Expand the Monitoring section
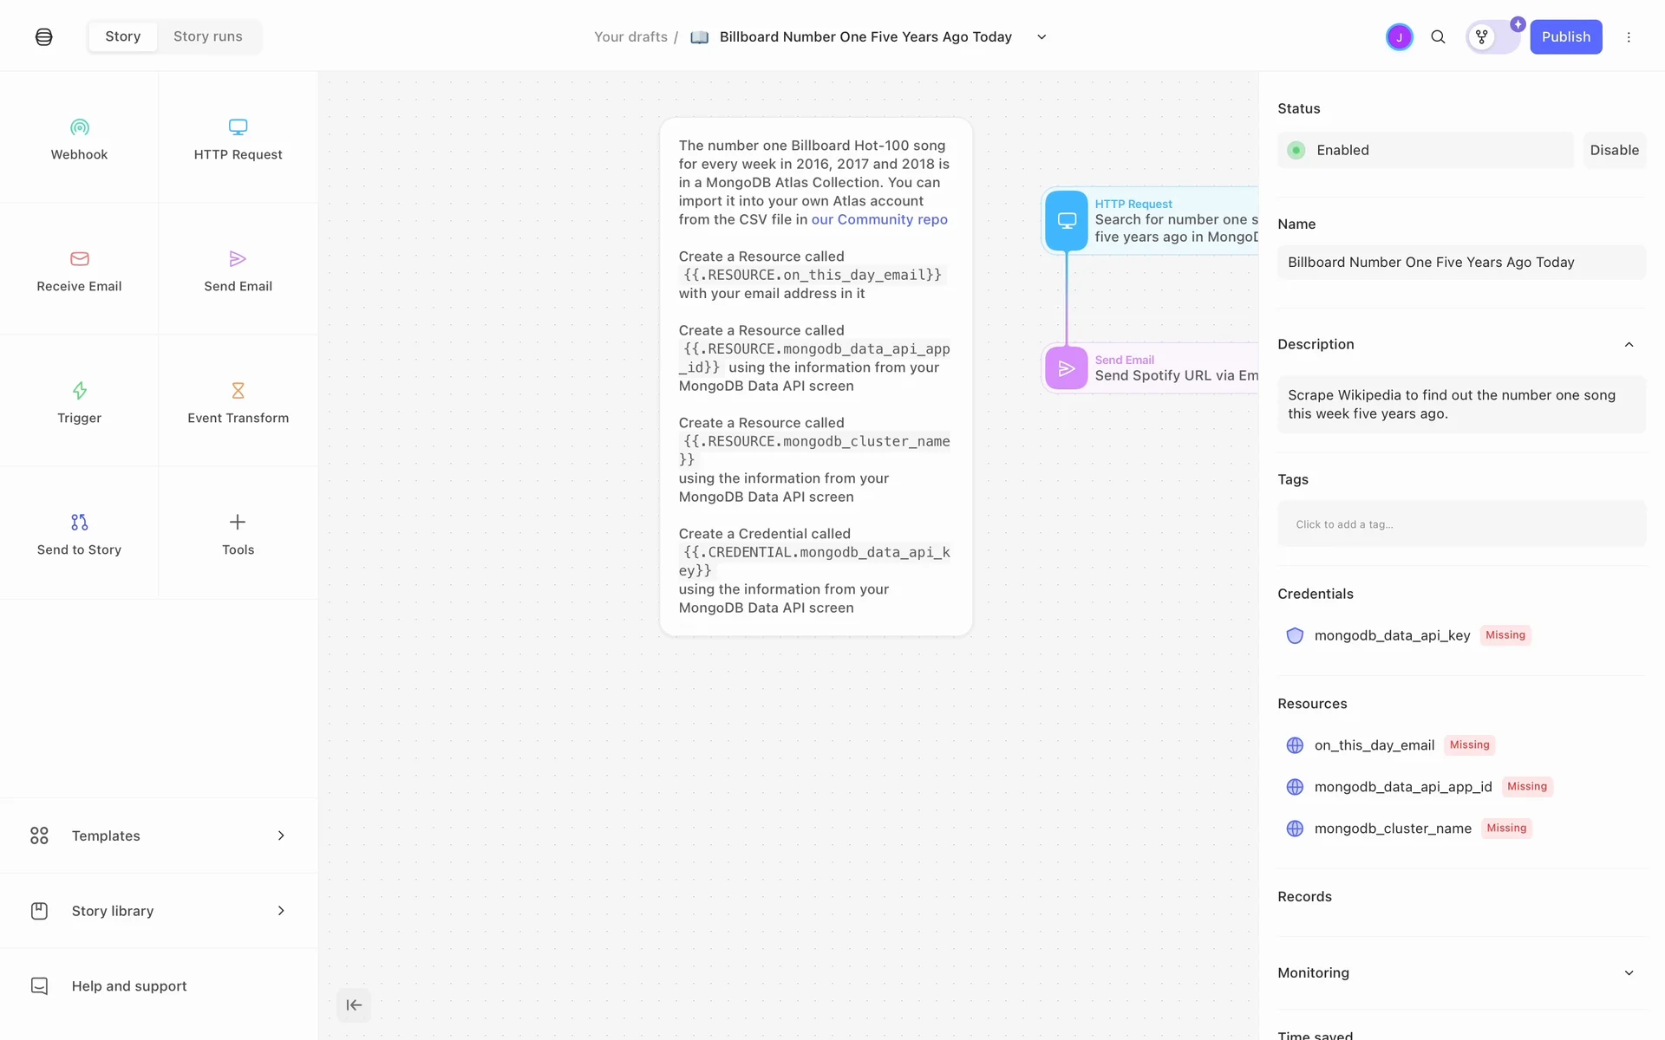This screenshot has width=1665, height=1040. point(1629,973)
